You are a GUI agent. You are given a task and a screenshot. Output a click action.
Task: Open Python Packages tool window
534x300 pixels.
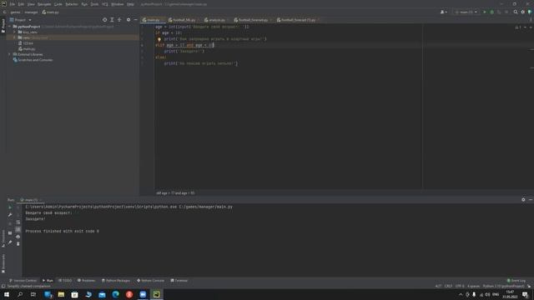pos(116,281)
